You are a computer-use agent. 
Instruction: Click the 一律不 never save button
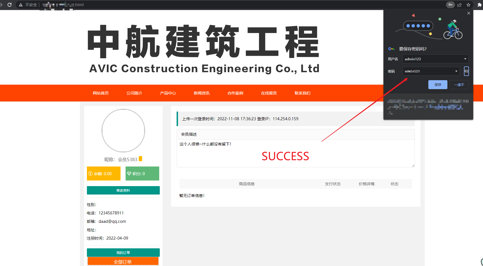(x=459, y=85)
